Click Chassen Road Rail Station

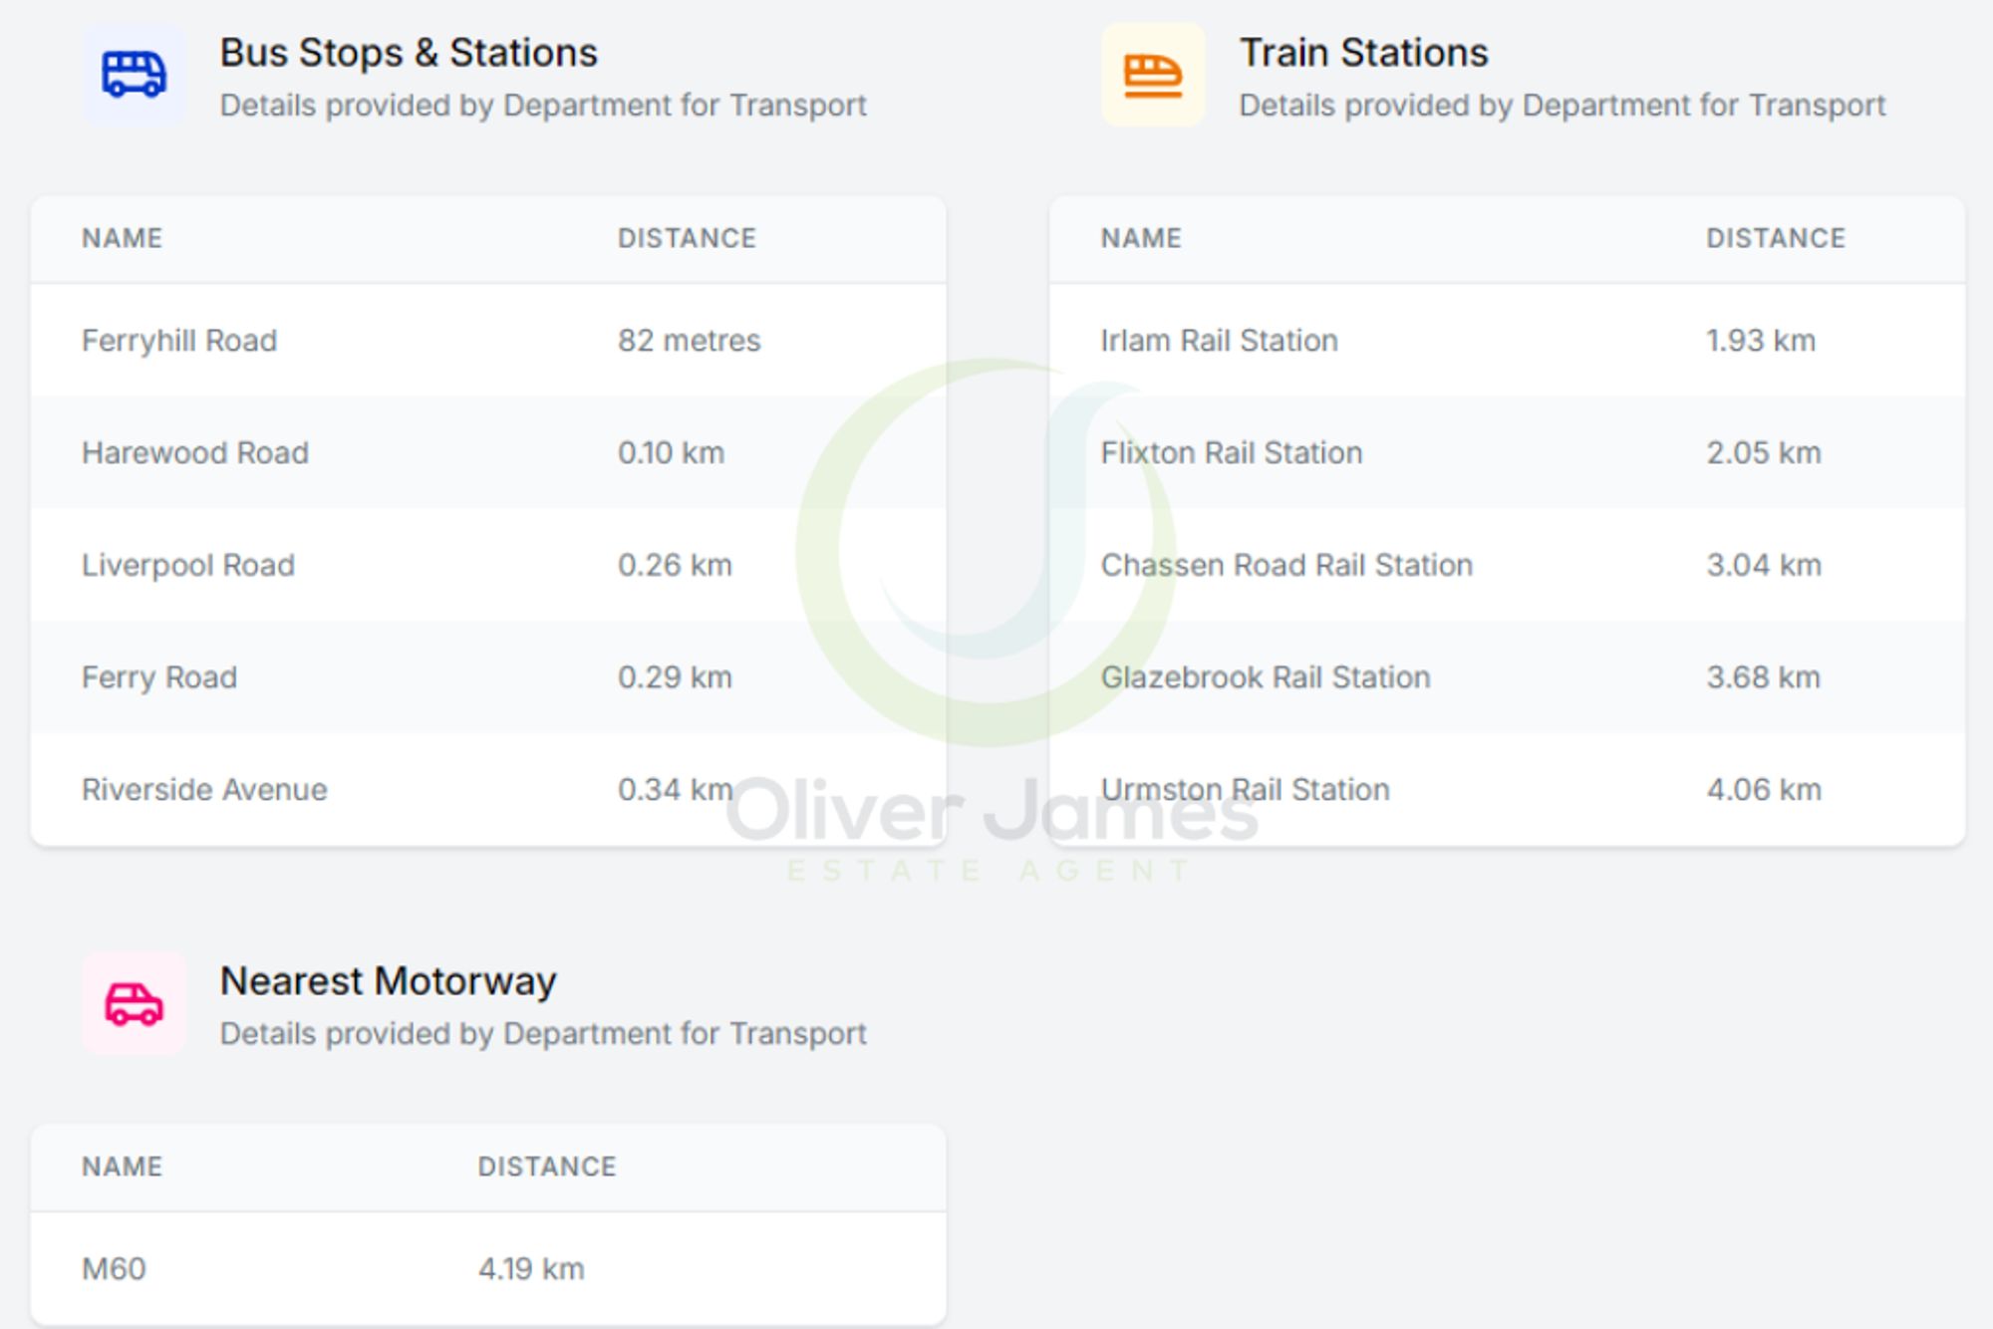[1286, 566]
